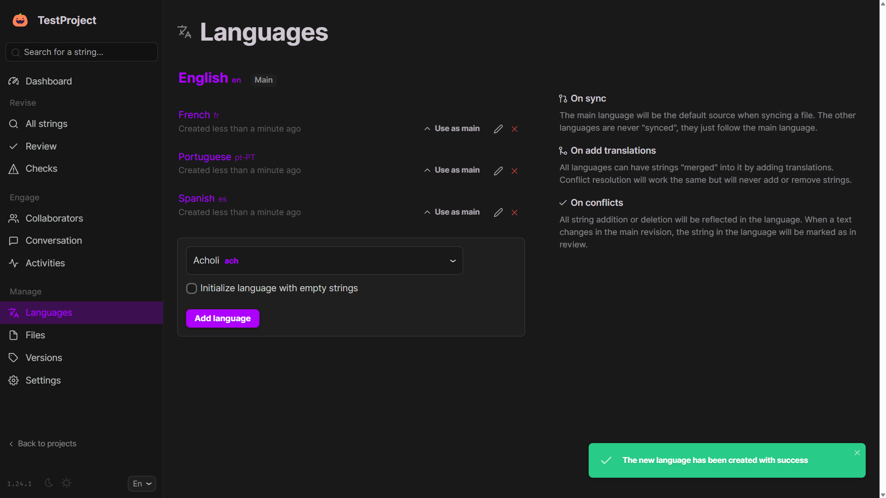This screenshot has width=886, height=498.
Task: Delete Portuguese language with red X icon
Action: coord(514,171)
